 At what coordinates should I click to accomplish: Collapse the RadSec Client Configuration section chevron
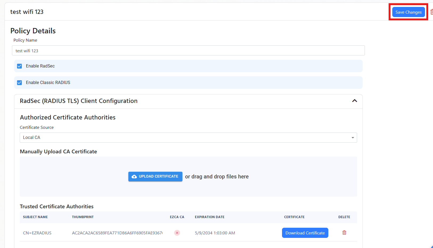(x=354, y=101)
